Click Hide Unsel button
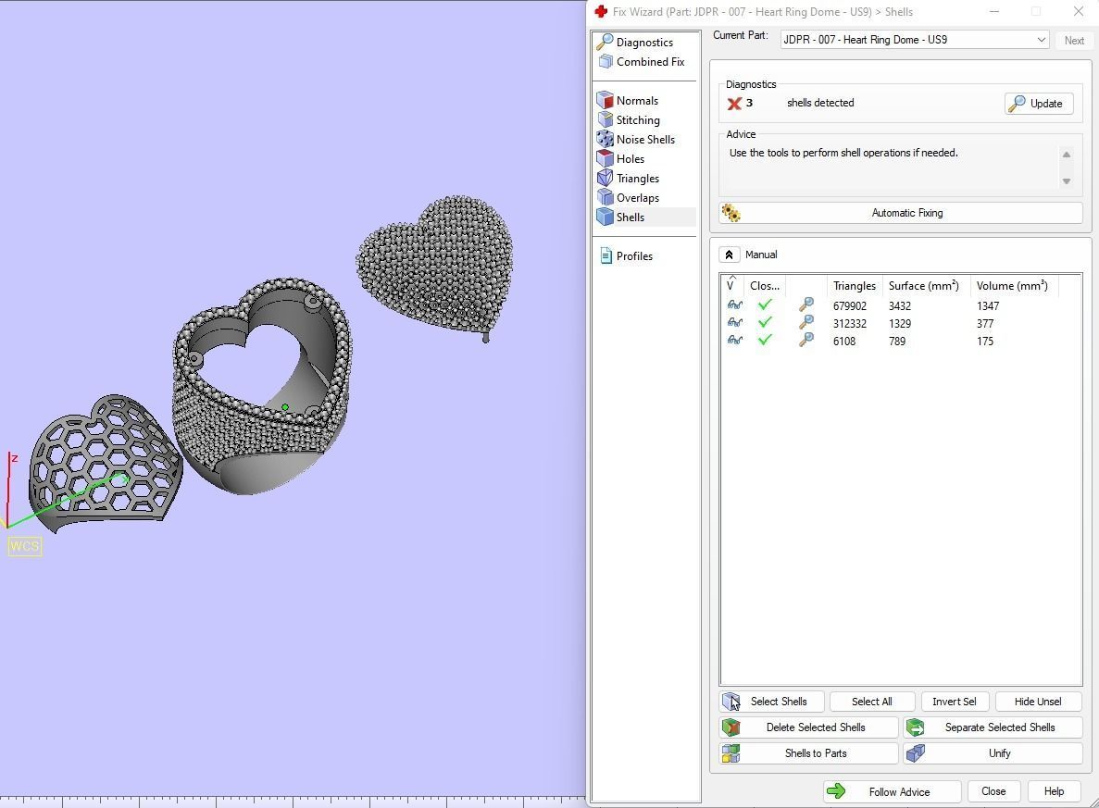 pyautogui.click(x=1038, y=702)
